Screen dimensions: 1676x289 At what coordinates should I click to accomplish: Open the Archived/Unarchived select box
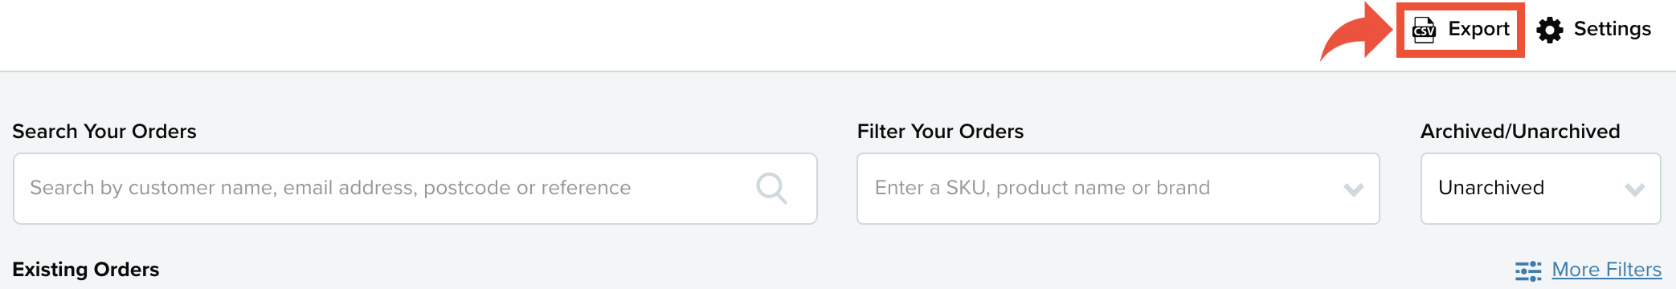point(1540,189)
